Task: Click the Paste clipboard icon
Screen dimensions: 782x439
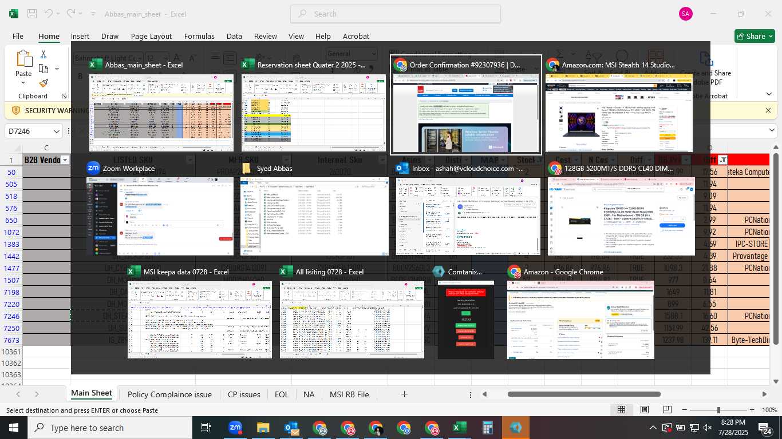Action: point(24,59)
